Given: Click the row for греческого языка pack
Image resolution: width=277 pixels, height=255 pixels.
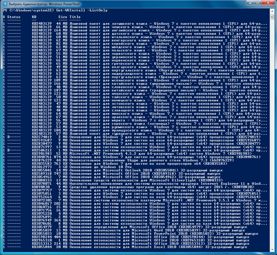Looking at the screenshot, I should point(135,64).
